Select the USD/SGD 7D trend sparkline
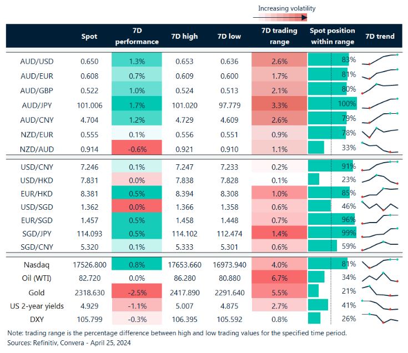 coord(380,205)
